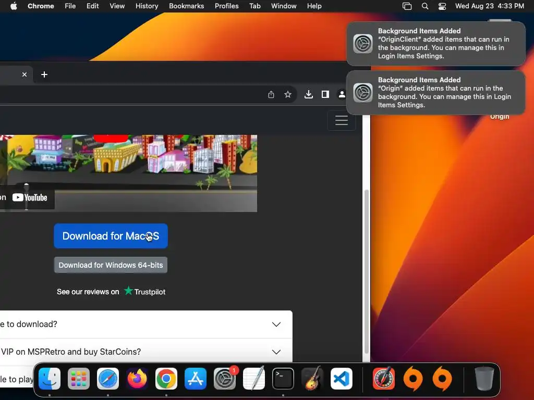Click the YouTube logo on the video
Image resolution: width=534 pixels, height=400 pixels.
click(x=30, y=197)
